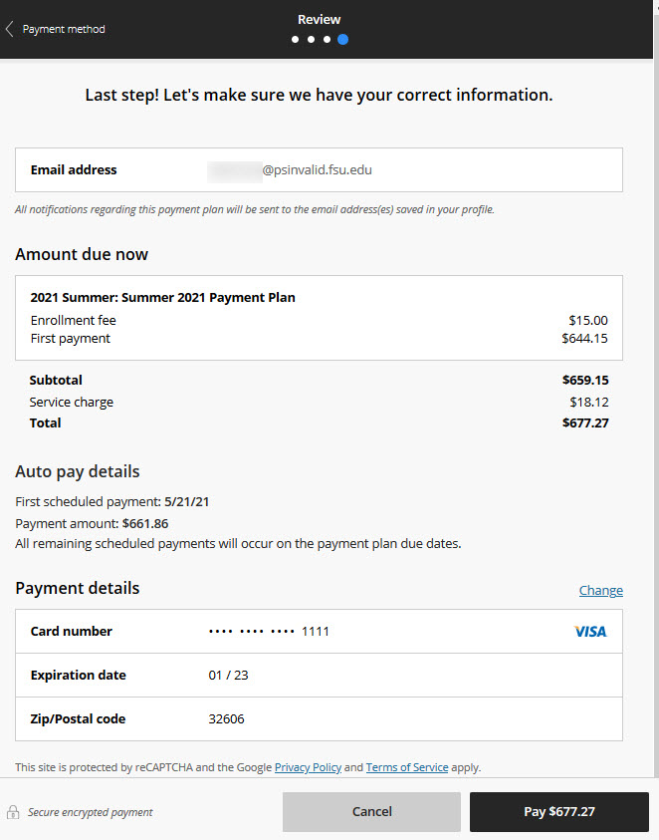Click the third progress step dot

(327, 39)
